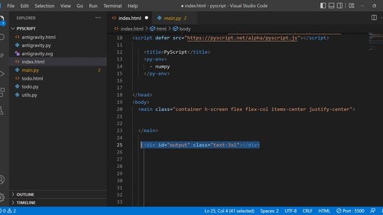Change line endings via CRLF

307,211
